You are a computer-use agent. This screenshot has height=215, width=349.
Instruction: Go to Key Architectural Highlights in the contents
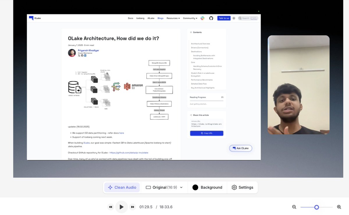[203, 88]
